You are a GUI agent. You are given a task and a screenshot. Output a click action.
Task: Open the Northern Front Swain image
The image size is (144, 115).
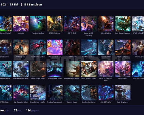[21, 69]
